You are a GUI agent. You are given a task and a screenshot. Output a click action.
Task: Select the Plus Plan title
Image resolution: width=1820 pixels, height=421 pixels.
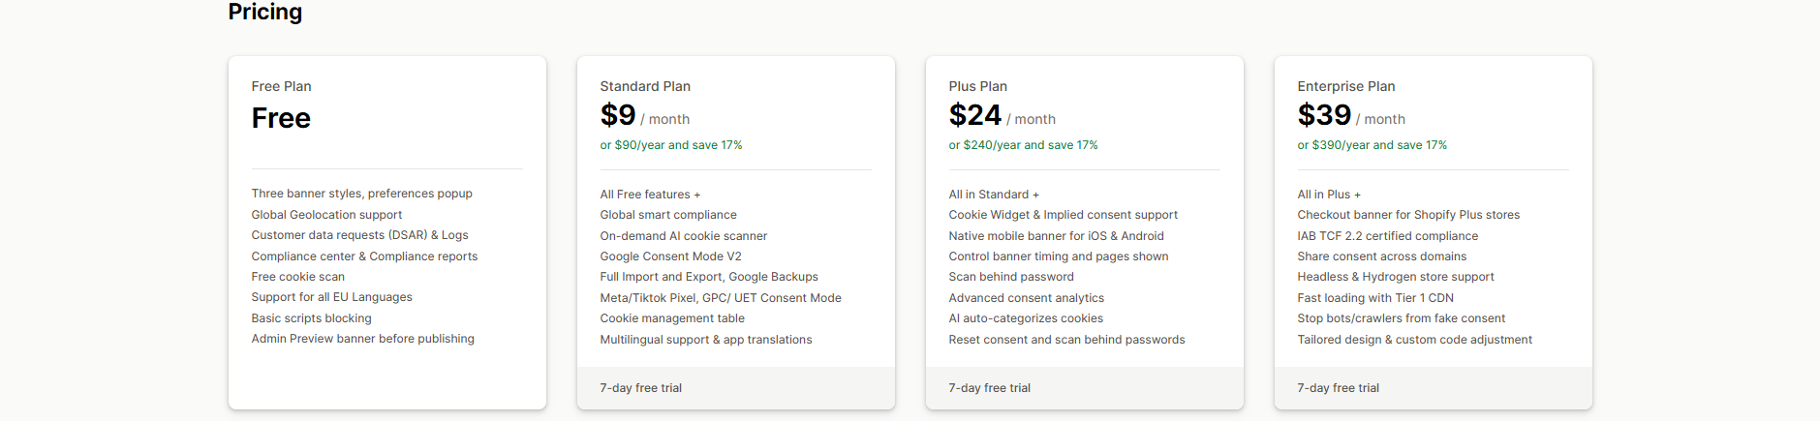[x=977, y=86]
